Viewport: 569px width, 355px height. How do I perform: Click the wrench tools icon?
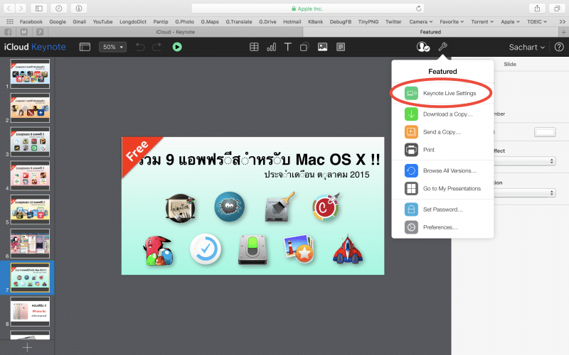coord(442,47)
